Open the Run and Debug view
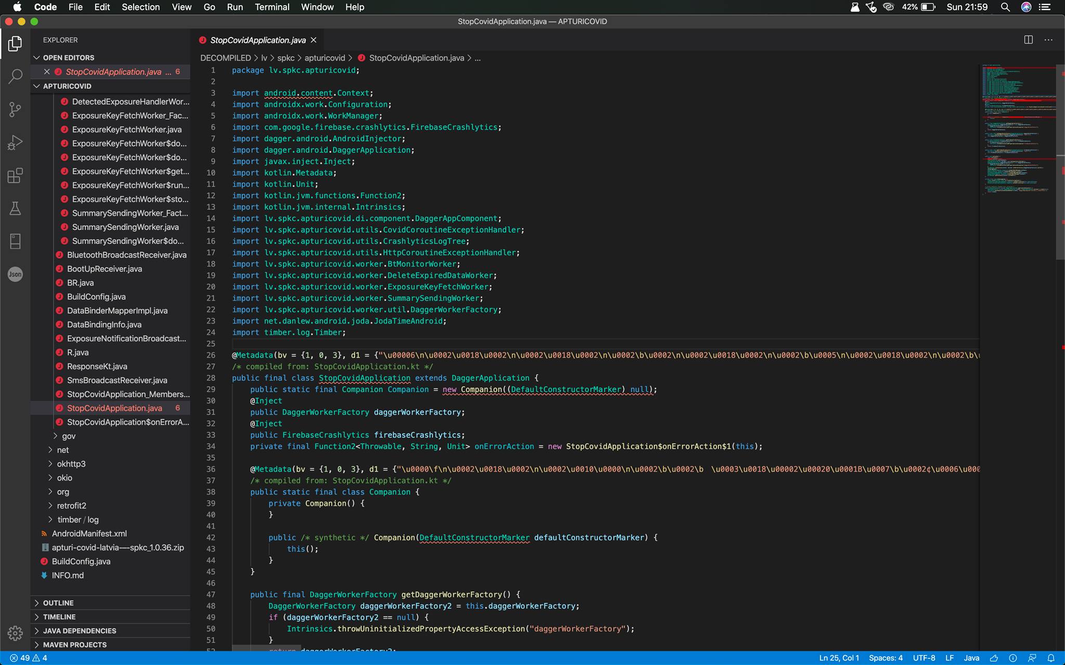Viewport: 1065px width, 665px height. coord(15,142)
